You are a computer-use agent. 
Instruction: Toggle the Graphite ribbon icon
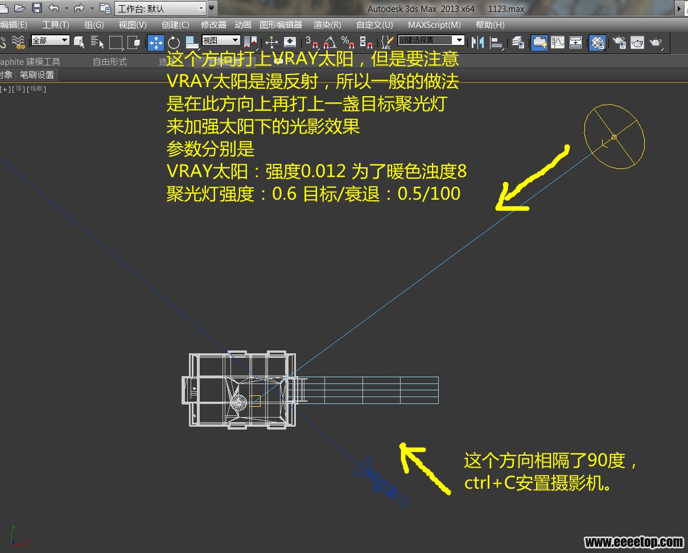click(x=539, y=42)
